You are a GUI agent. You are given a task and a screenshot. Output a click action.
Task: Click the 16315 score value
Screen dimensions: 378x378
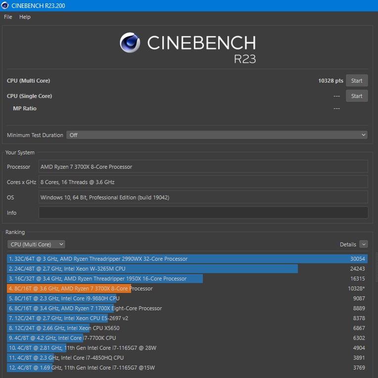coord(357,279)
